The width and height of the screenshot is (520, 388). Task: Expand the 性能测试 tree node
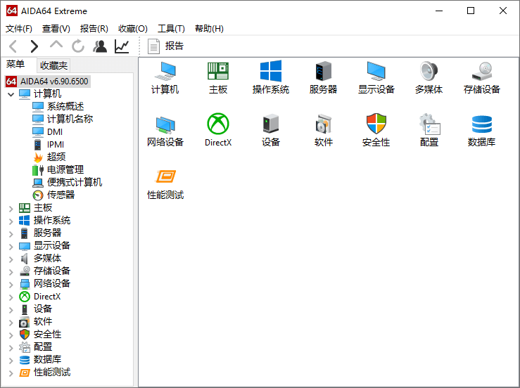click(x=11, y=373)
